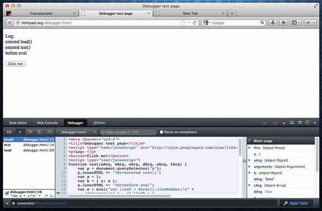This screenshot has height=211, width=322.
Task: Click the Filter scripts search field
Action: tap(127, 132)
